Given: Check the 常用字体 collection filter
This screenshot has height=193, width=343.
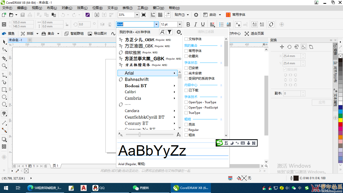Looking at the screenshot, I should pyautogui.click(x=186, y=51).
